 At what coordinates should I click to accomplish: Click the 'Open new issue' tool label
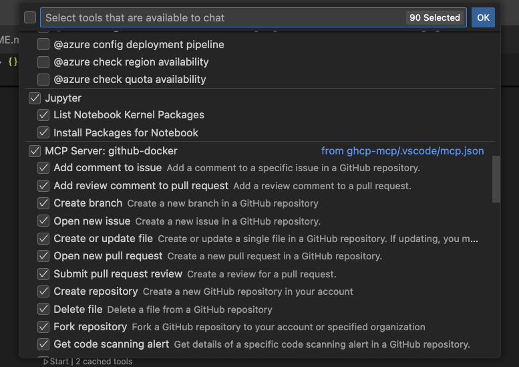coord(92,221)
